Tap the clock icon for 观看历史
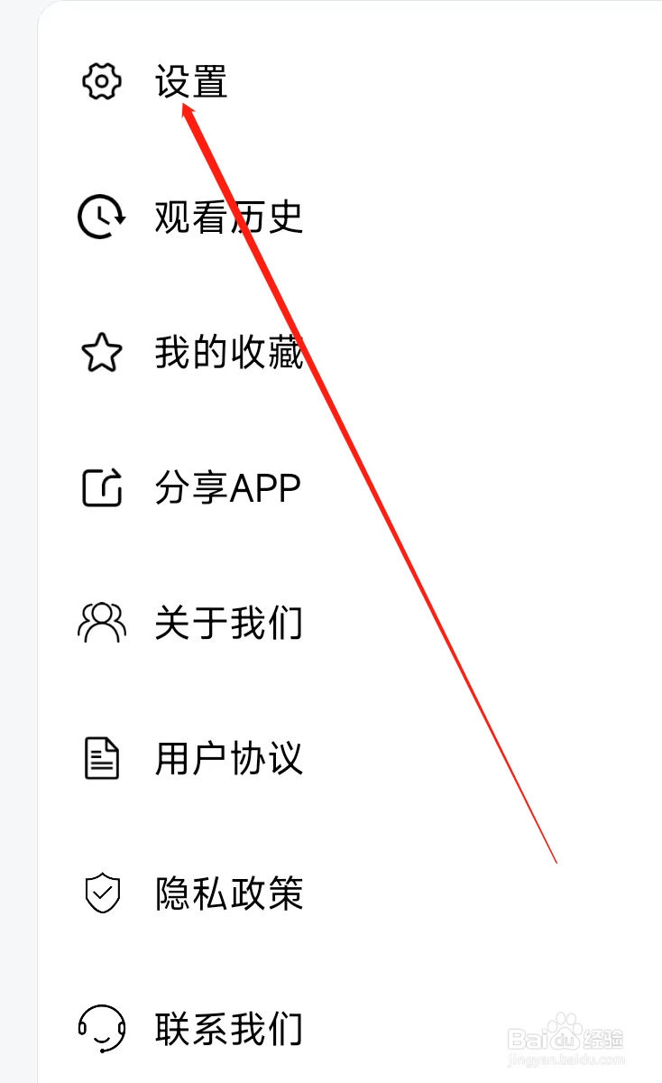Screen dimensions: 662x1083 click(x=101, y=217)
